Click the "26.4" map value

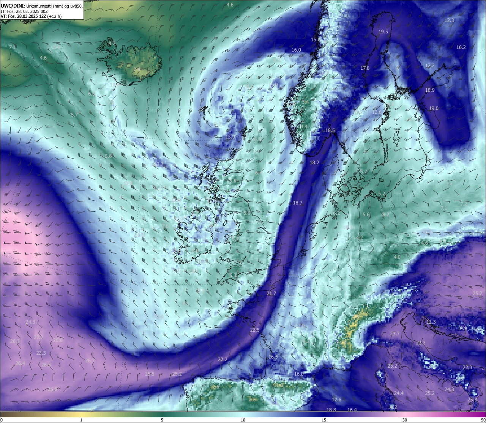click(x=20, y=363)
